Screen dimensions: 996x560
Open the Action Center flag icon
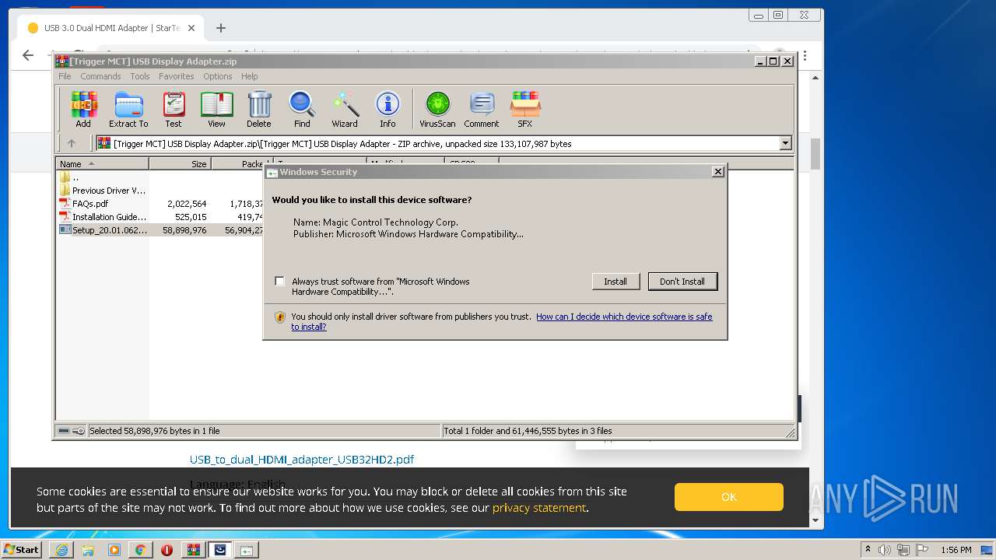(923, 550)
